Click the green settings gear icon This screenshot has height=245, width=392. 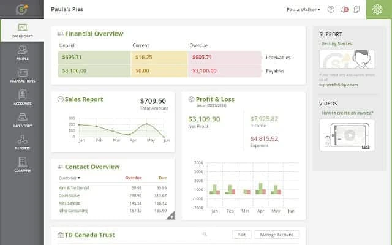pyautogui.click(x=377, y=10)
